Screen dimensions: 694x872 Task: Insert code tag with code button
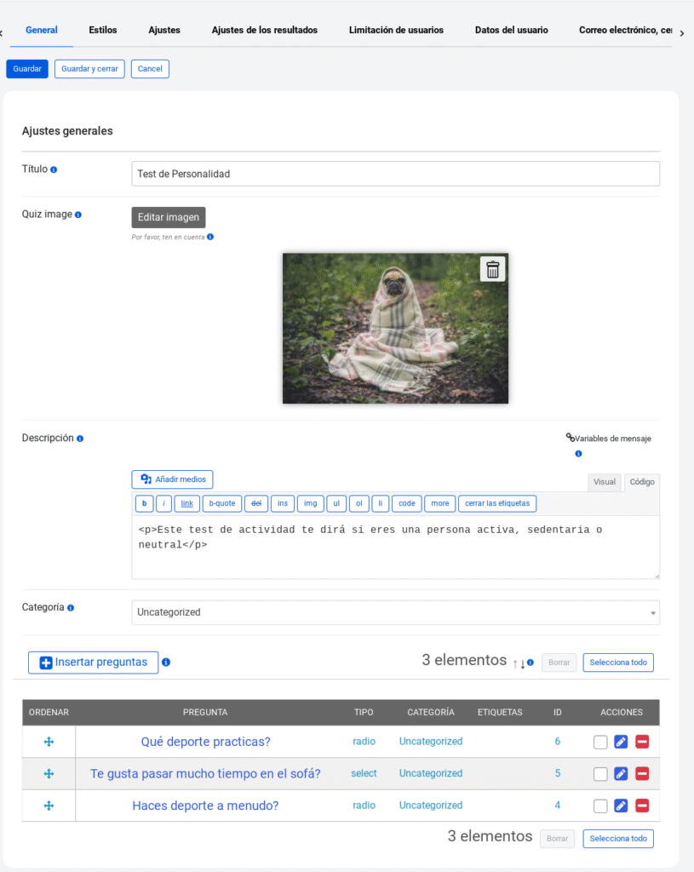[x=407, y=503]
